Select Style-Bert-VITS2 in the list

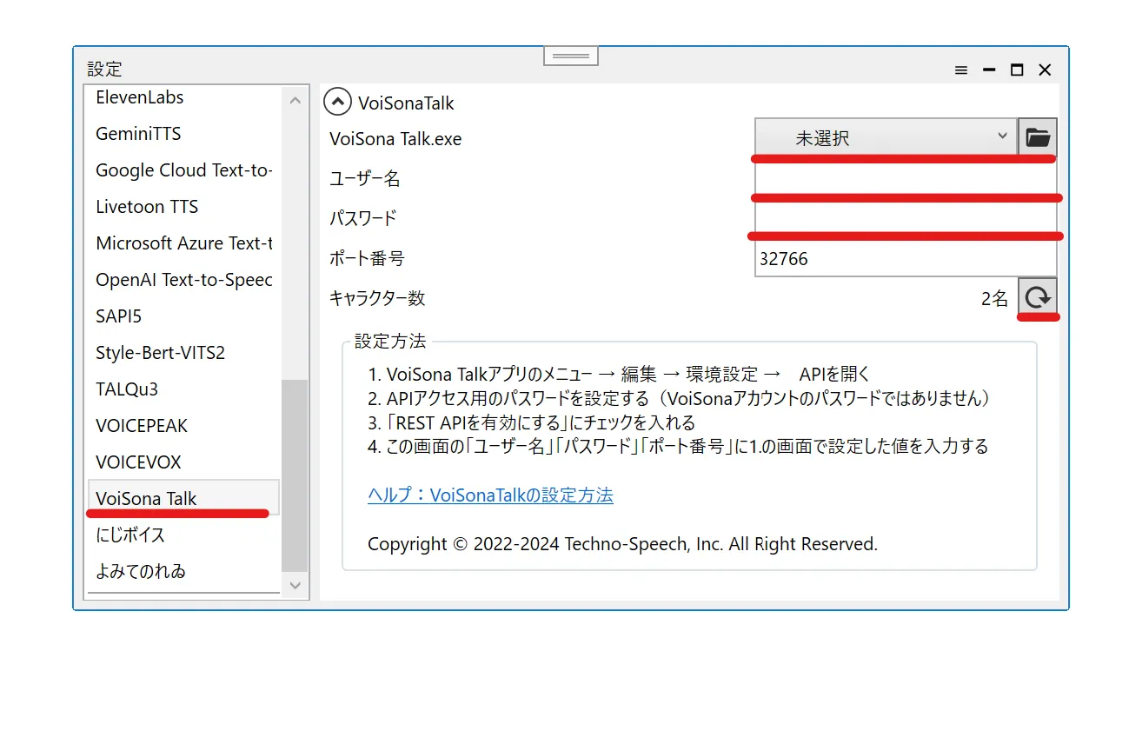(184, 353)
